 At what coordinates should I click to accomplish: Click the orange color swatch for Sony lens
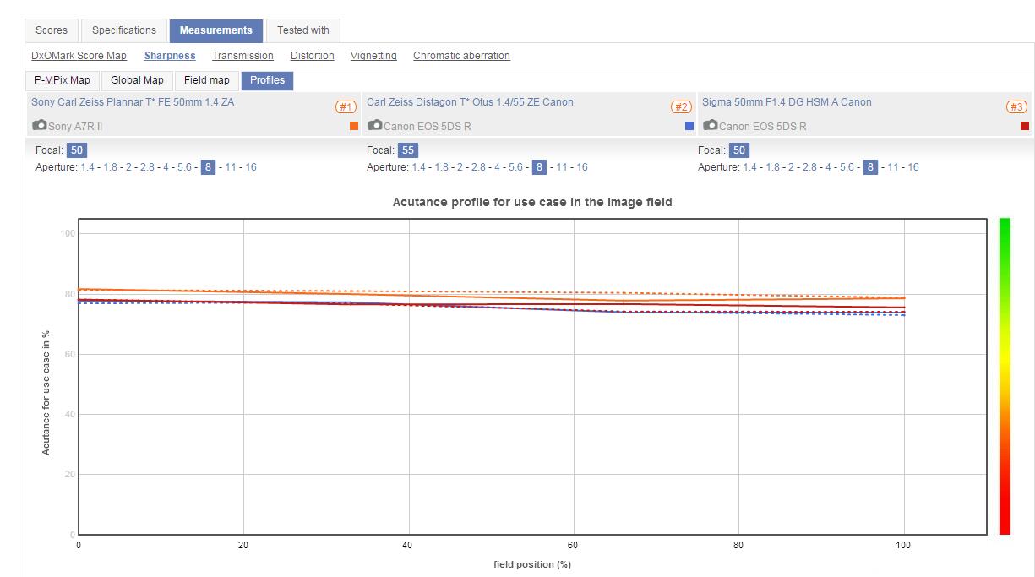point(354,126)
